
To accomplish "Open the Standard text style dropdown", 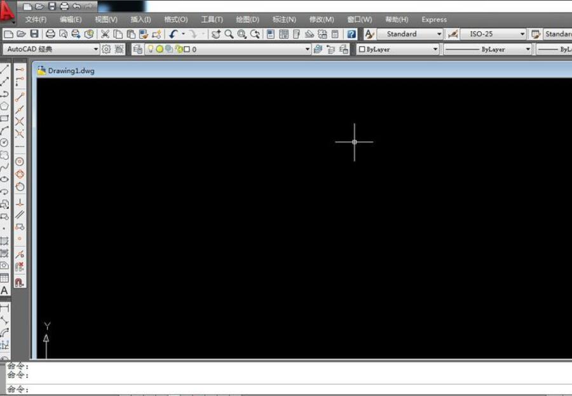I will tap(410, 34).
